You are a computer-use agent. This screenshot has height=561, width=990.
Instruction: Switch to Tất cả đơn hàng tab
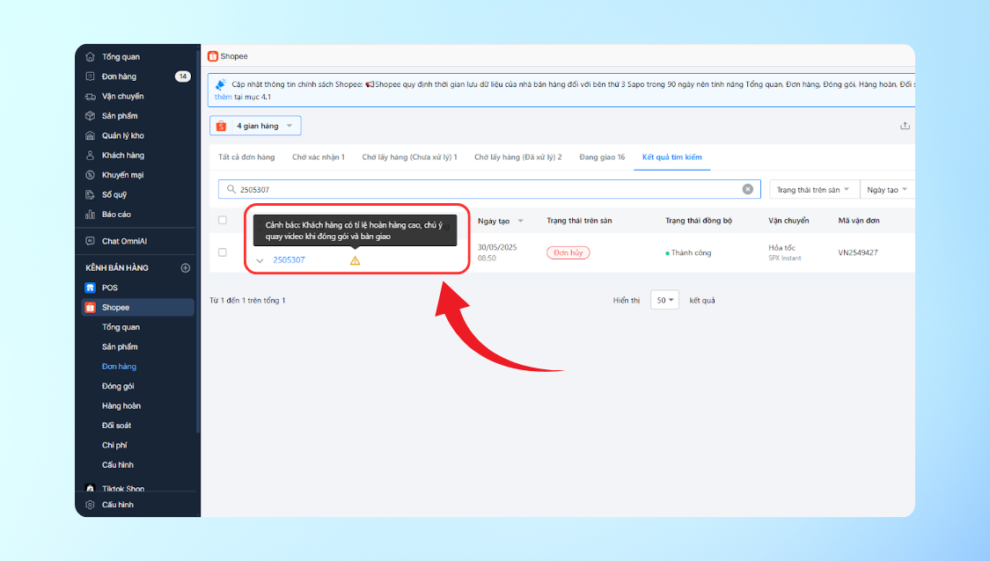point(246,157)
